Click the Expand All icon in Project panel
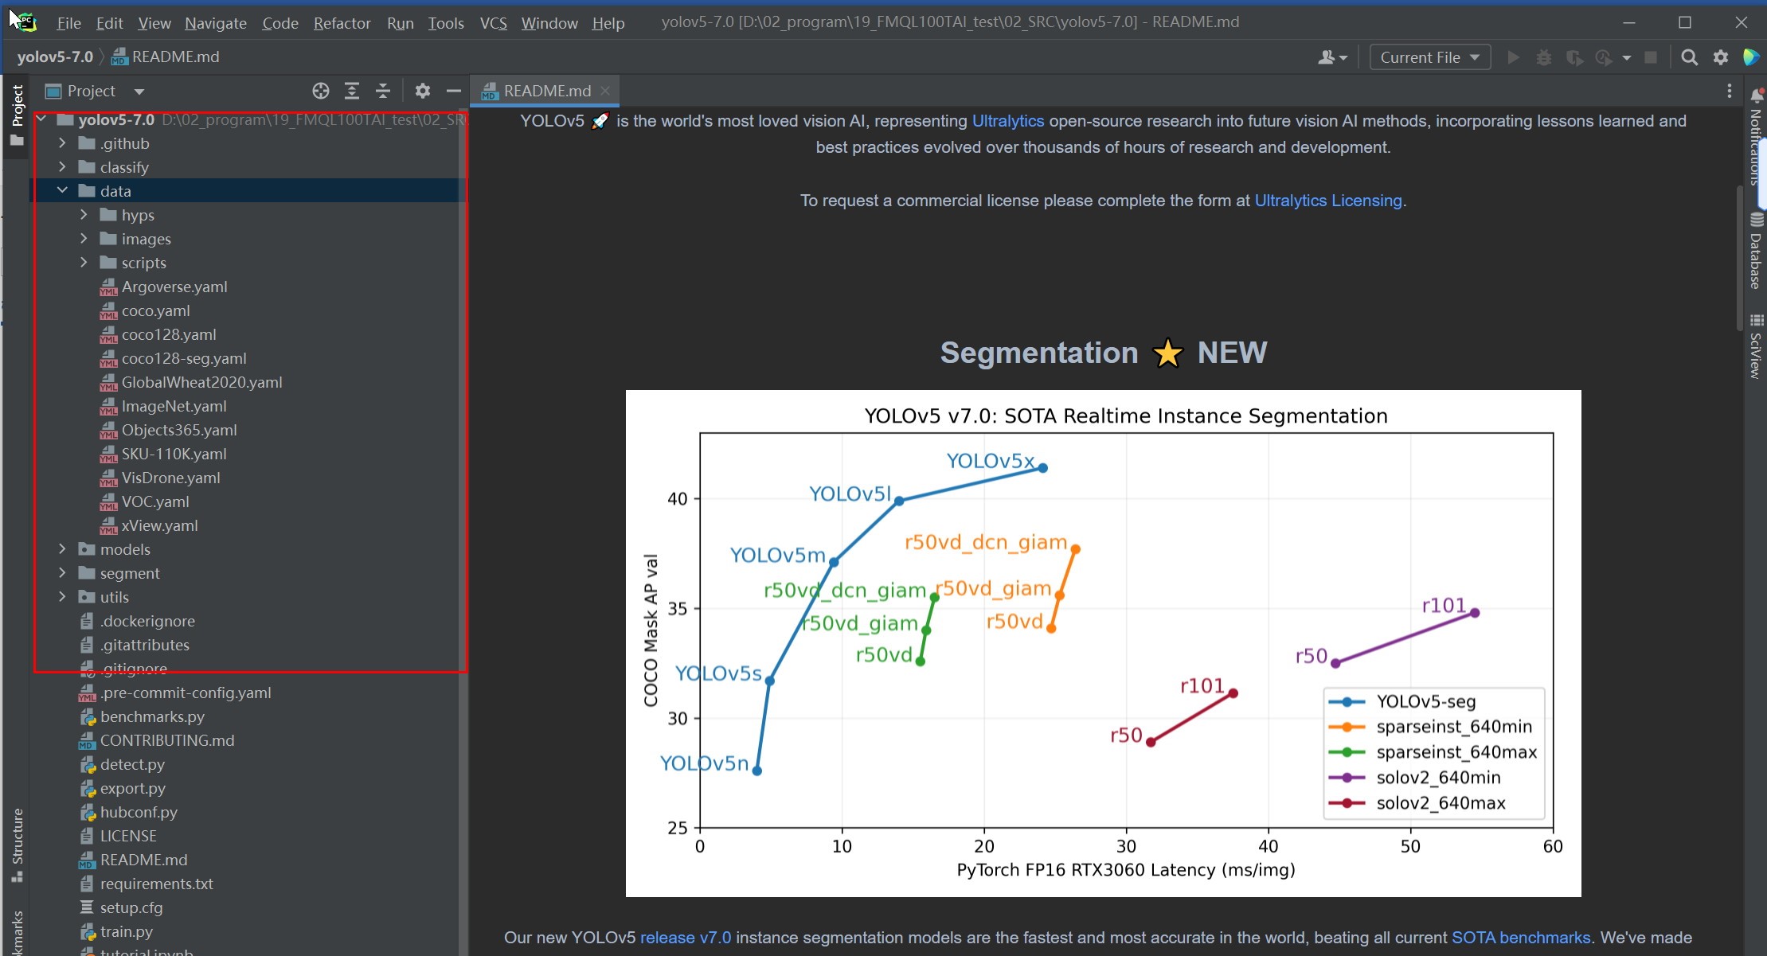Viewport: 1767px width, 956px height. pos(352,91)
